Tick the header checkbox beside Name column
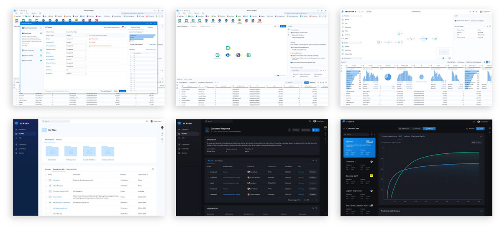Screen dimensions: 502x229 tap(46, 175)
